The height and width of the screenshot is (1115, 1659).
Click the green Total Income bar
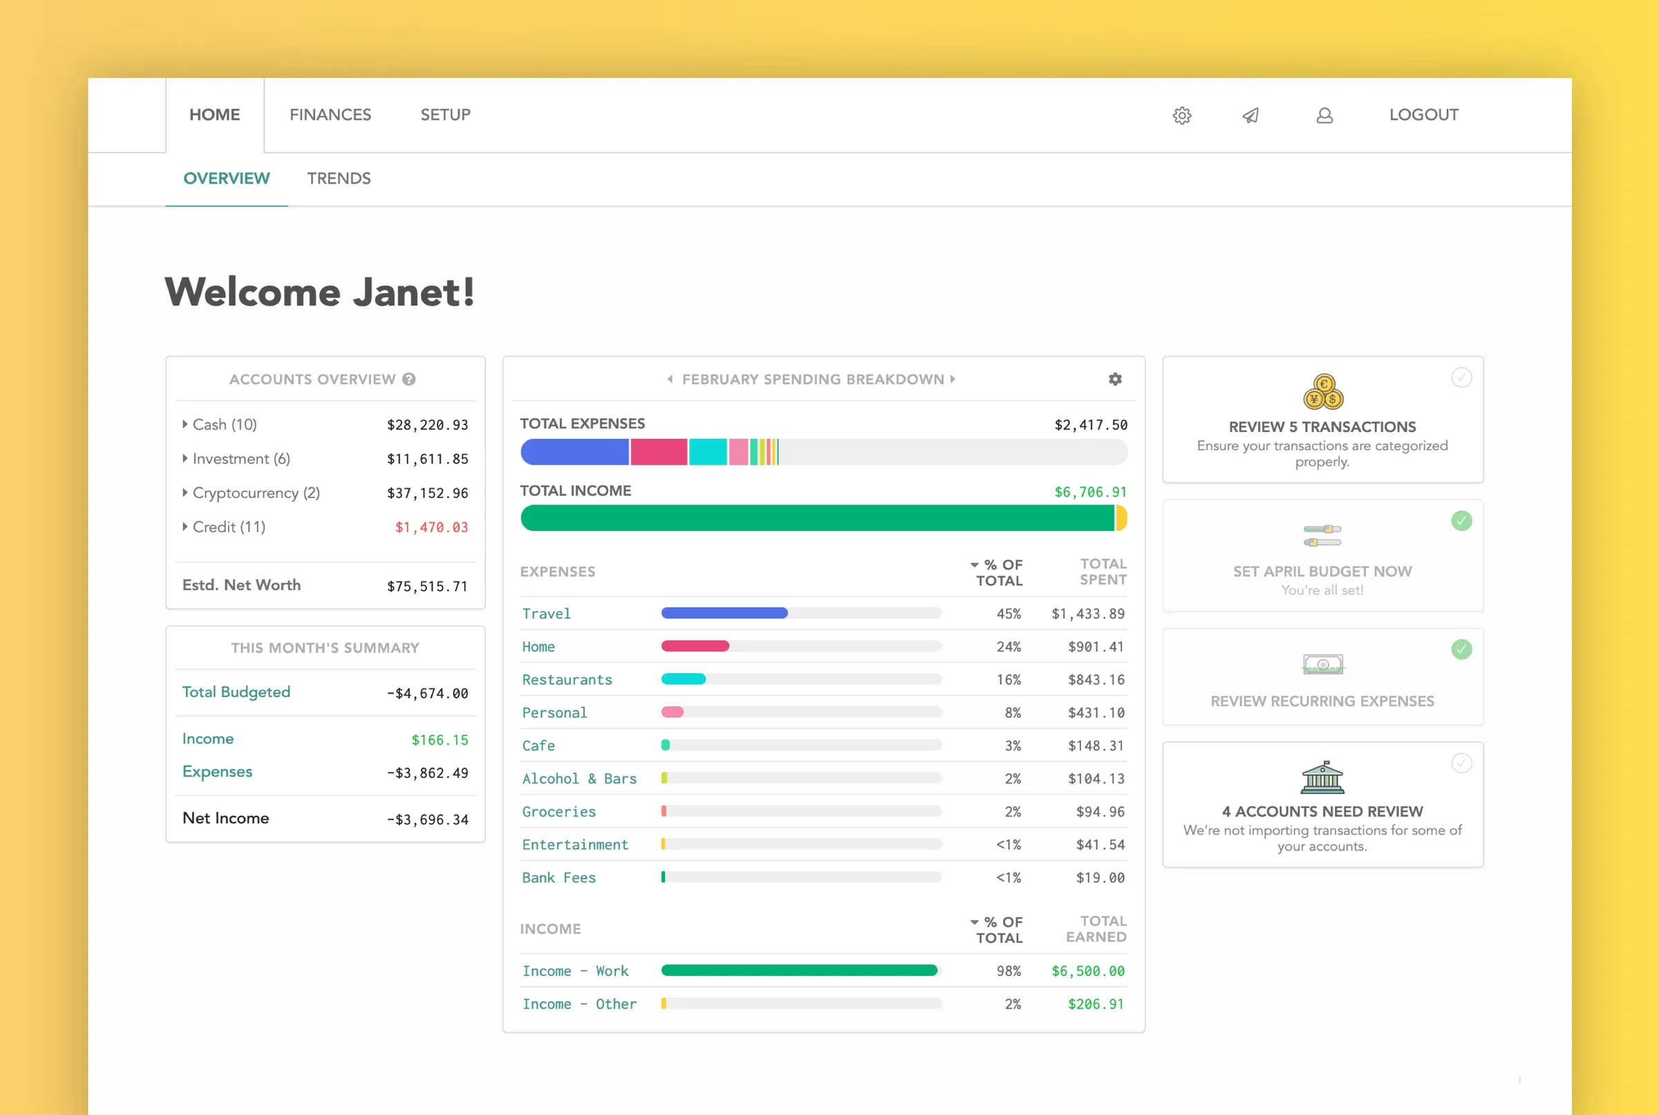coord(817,518)
